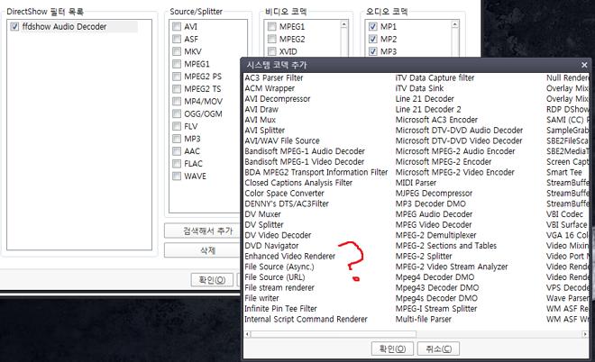The width and height of the screenshot is (595, 362).
Task: Select Microsoft AC3 Encoder
Action: [x=436, y=120]
